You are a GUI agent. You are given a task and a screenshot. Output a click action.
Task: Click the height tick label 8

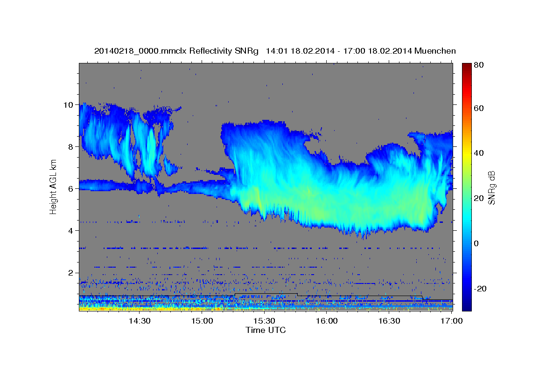pyautogui.click(x=71, y=146)
